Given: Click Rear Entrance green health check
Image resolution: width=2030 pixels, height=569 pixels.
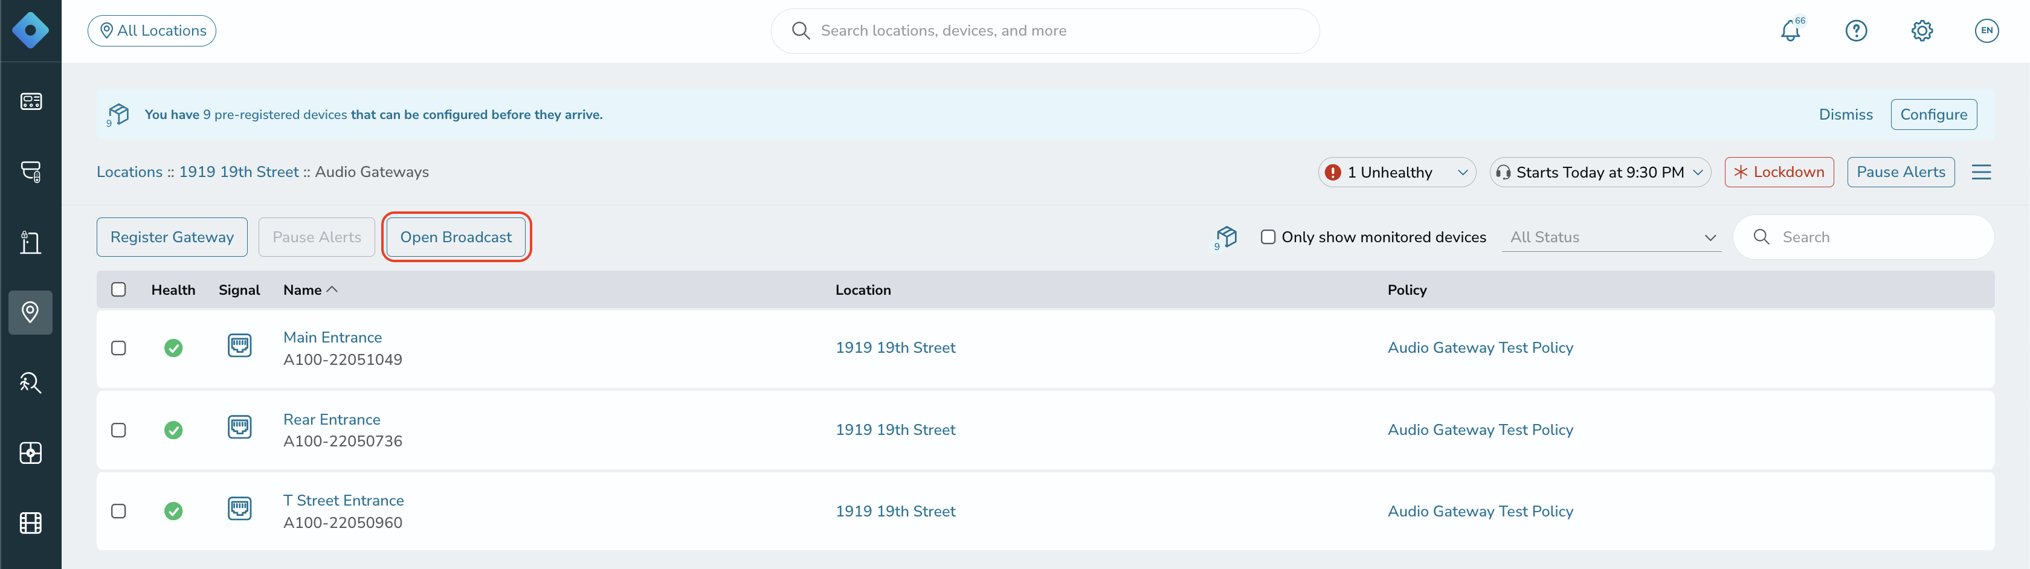Looking at the screenshot, I should (173, 429).
